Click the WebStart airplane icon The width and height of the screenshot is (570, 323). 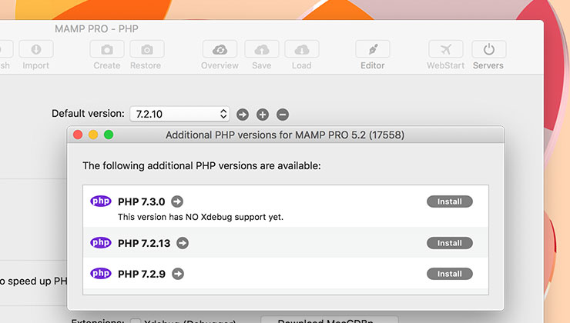446,49
